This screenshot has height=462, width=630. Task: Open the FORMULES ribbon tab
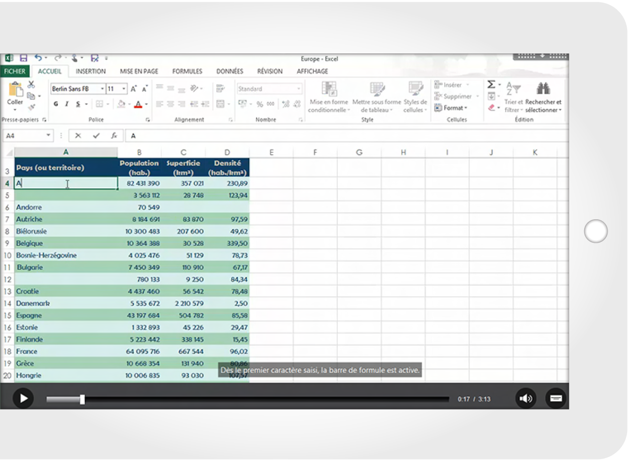click(x=187, y=71)
